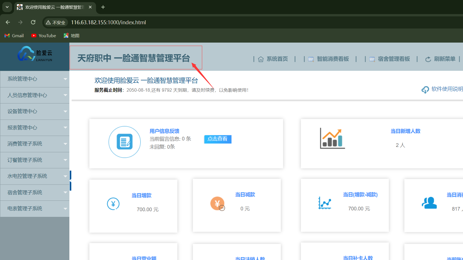Open the Gmail bookmark

tap(14, 36)
